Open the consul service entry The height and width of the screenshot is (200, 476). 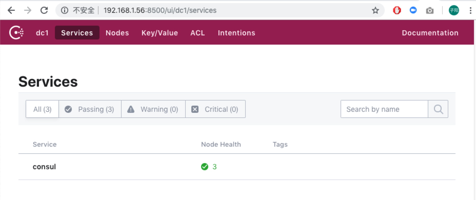pyautogui.click(x=44, y=167)
